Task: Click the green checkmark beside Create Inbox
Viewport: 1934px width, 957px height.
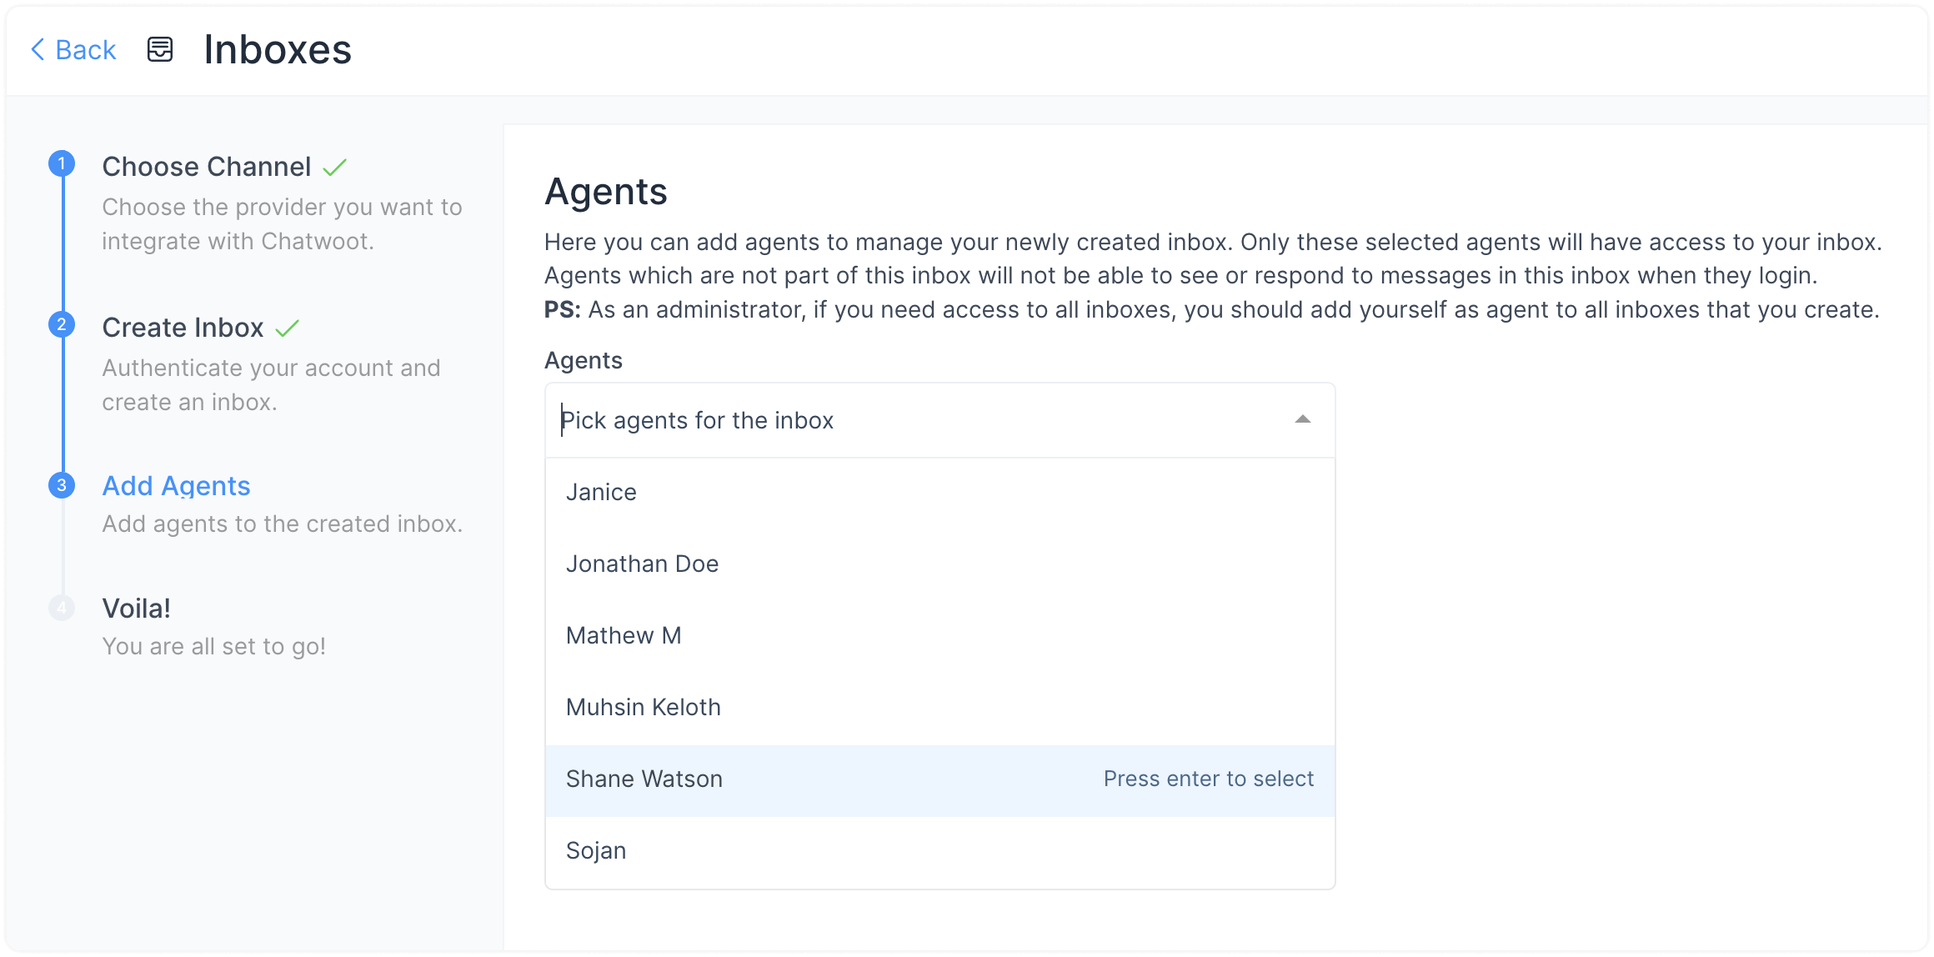Action: pos(284,327)
